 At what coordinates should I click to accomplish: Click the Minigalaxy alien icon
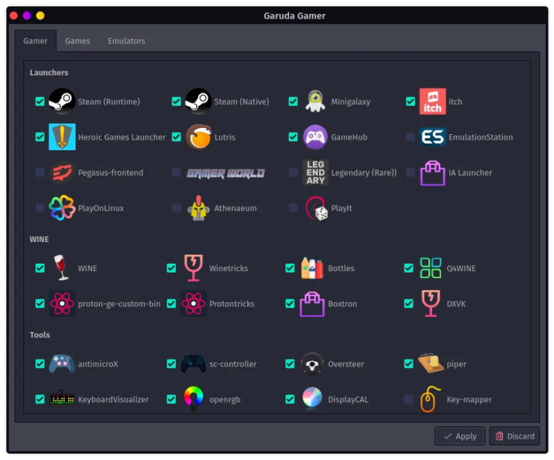[315, 101]
